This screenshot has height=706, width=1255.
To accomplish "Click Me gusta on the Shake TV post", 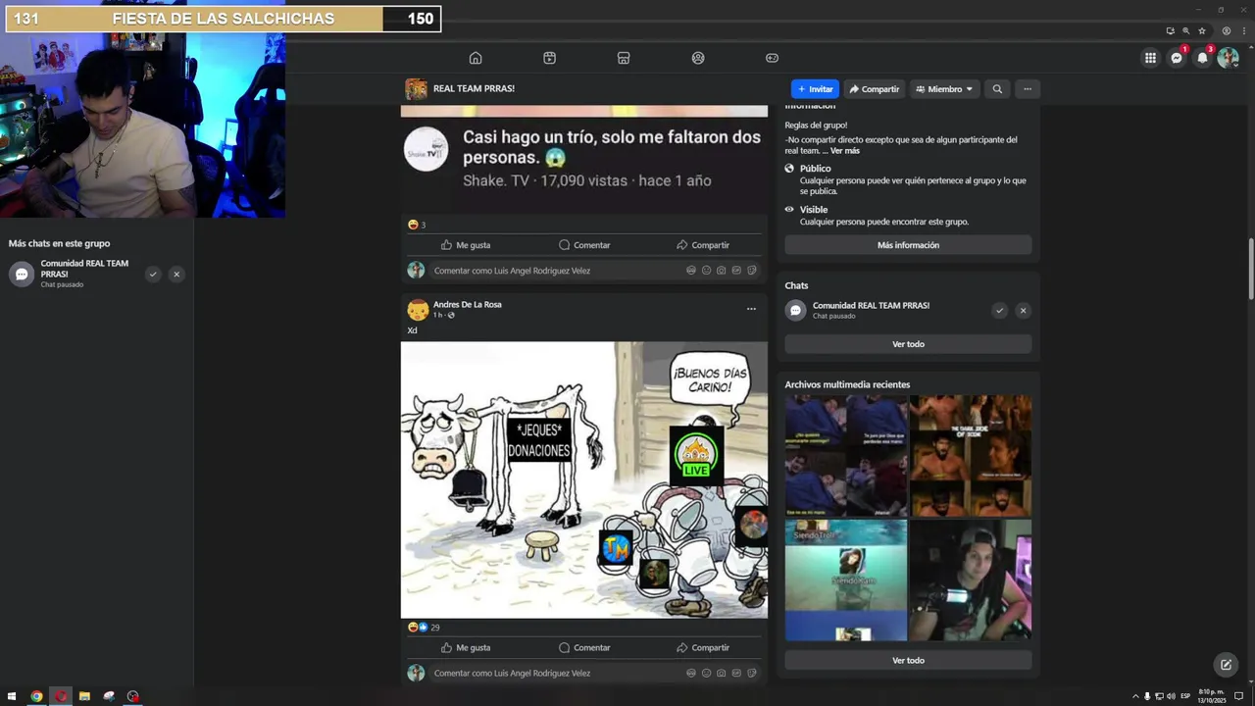I will tap(466, 245).
